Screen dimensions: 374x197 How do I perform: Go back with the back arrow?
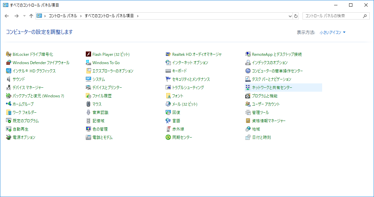7,16
